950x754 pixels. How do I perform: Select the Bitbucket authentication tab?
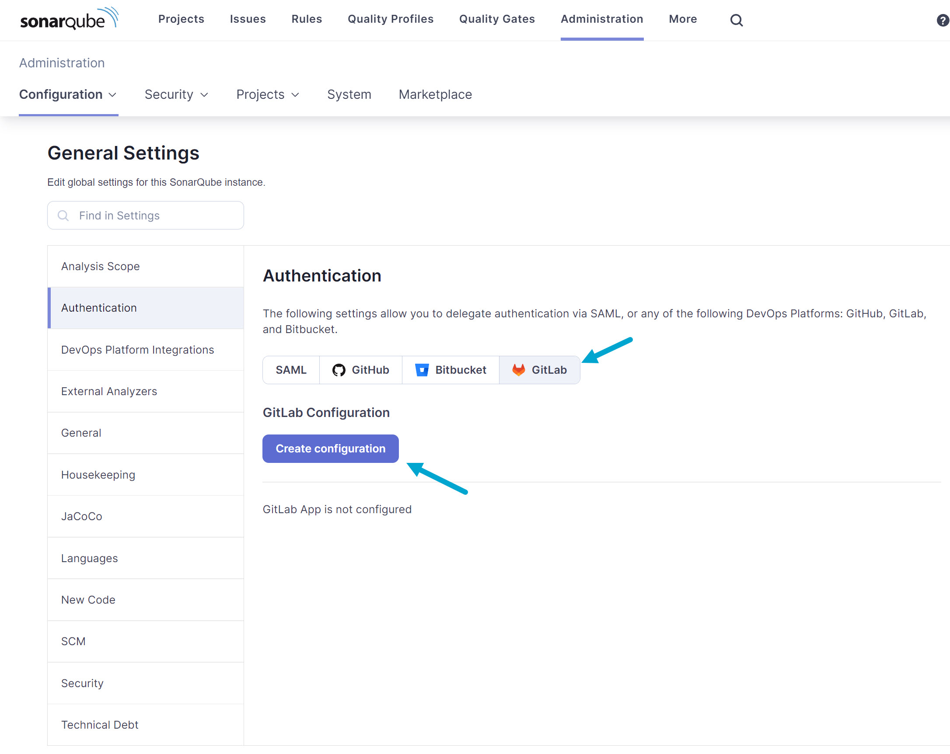[451, 370]
